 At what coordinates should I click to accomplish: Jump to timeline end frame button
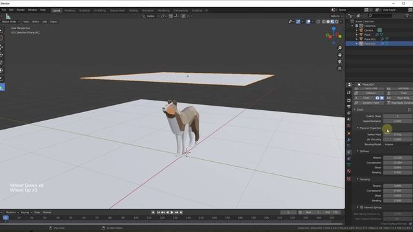(x=181, y=213)
